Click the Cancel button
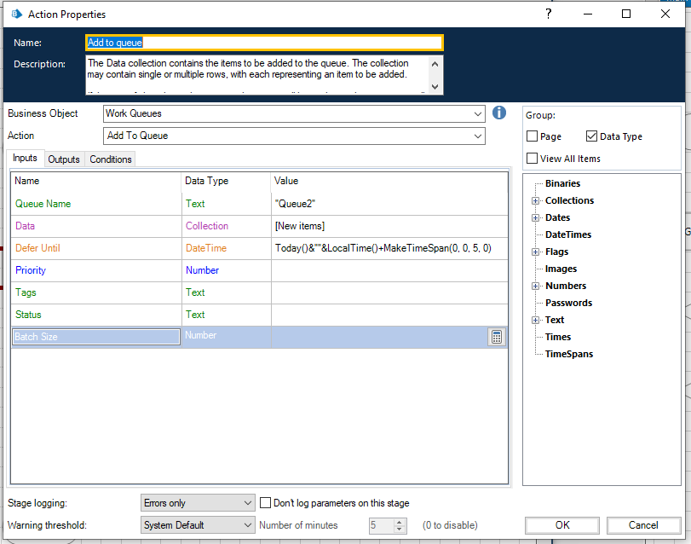 [x=643, y=525]
